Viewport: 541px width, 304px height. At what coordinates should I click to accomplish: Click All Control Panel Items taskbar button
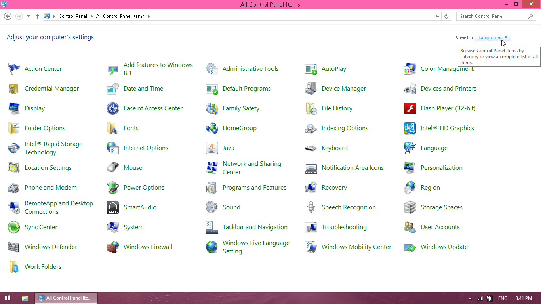coord(66,298)
